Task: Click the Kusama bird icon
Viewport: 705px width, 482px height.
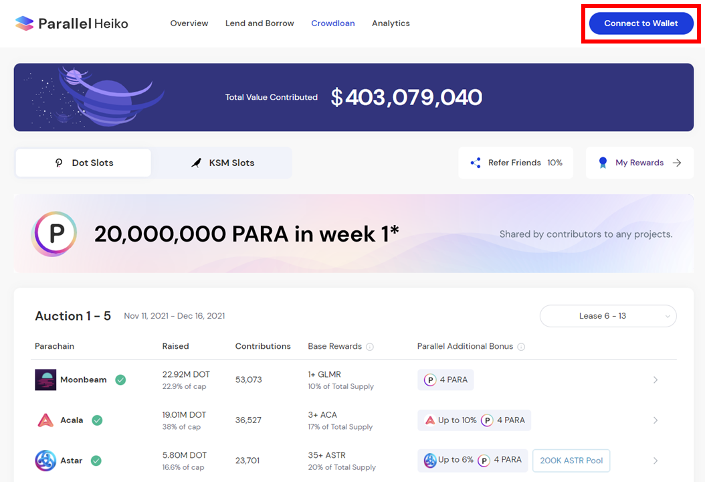Action: coord(197,163)
